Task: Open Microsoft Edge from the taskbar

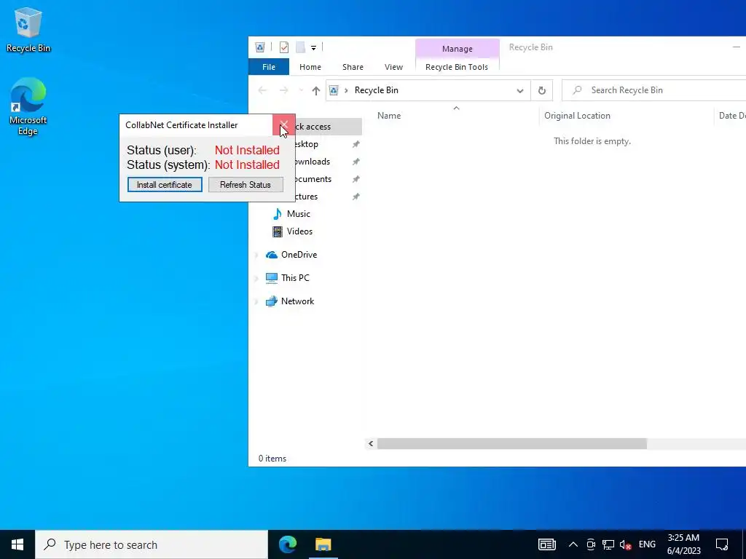Action: 288,544
